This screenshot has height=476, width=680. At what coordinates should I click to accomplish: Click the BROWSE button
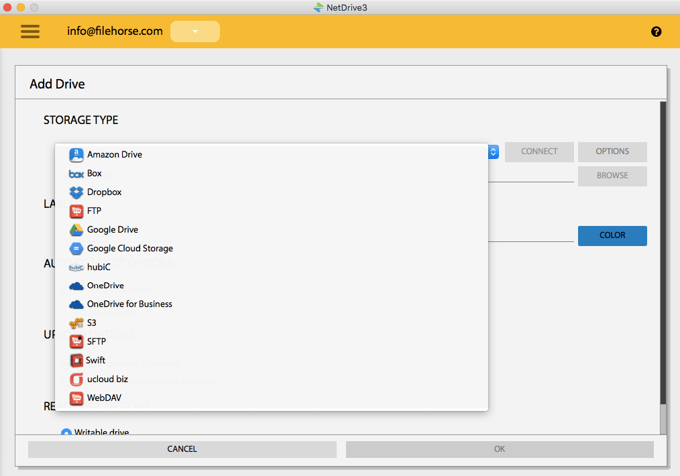(612, 176)
